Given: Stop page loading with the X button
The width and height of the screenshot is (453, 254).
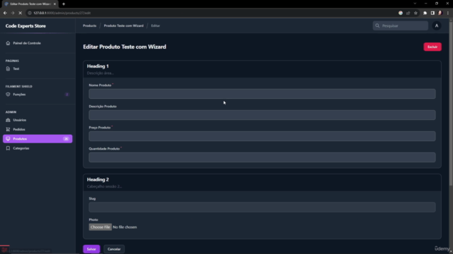Looking at the screenshot, I should pos(21,13).
